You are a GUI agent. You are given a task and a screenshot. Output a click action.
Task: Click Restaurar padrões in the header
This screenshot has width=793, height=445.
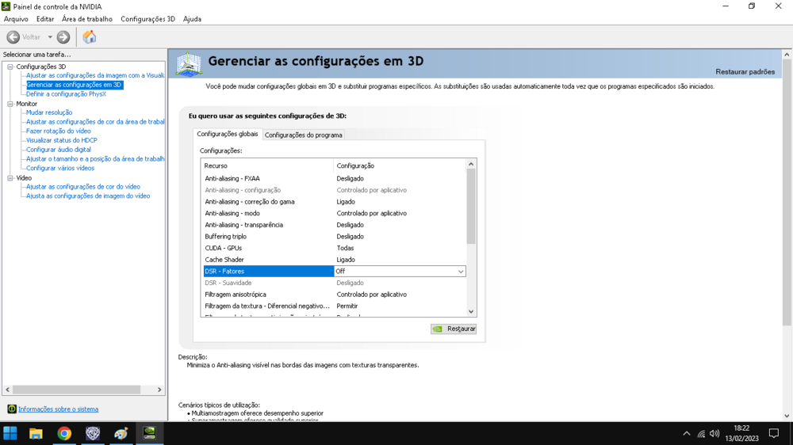click(x=745, y=72)
